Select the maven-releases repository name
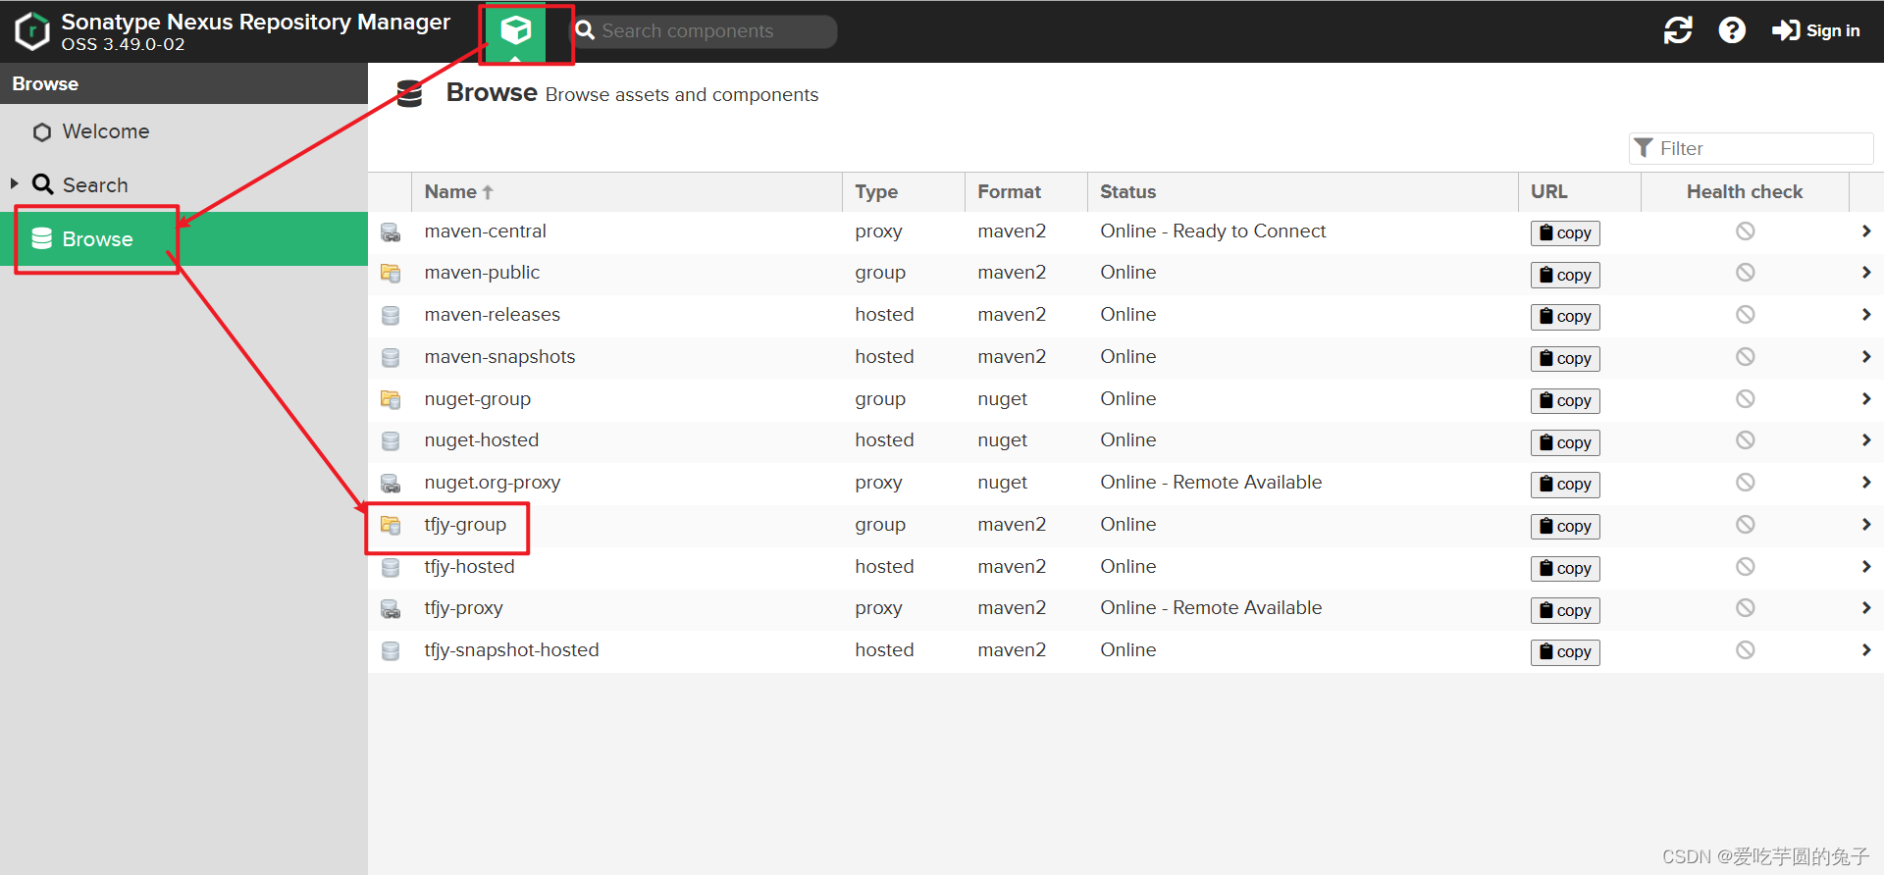1884x875 pixels. [x=493, y=315]
